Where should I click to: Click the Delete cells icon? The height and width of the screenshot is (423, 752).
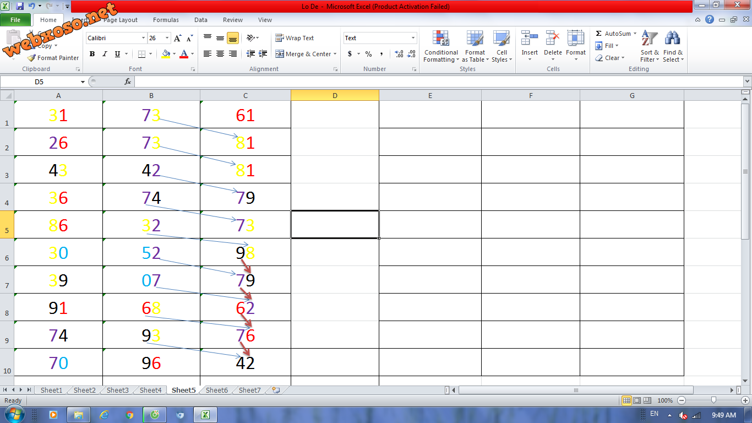[553, 39]
